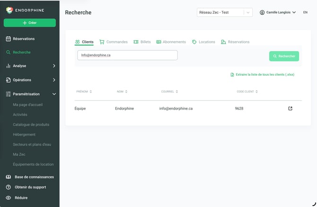Click the Base de connaissances book icon
The height and width of the screenshot is (207, 317).
[9, 177]
